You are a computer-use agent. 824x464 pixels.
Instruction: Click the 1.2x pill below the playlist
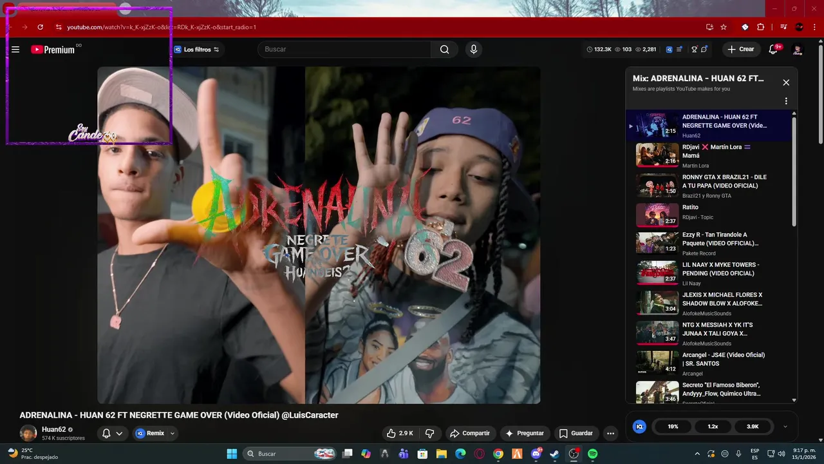713,427
